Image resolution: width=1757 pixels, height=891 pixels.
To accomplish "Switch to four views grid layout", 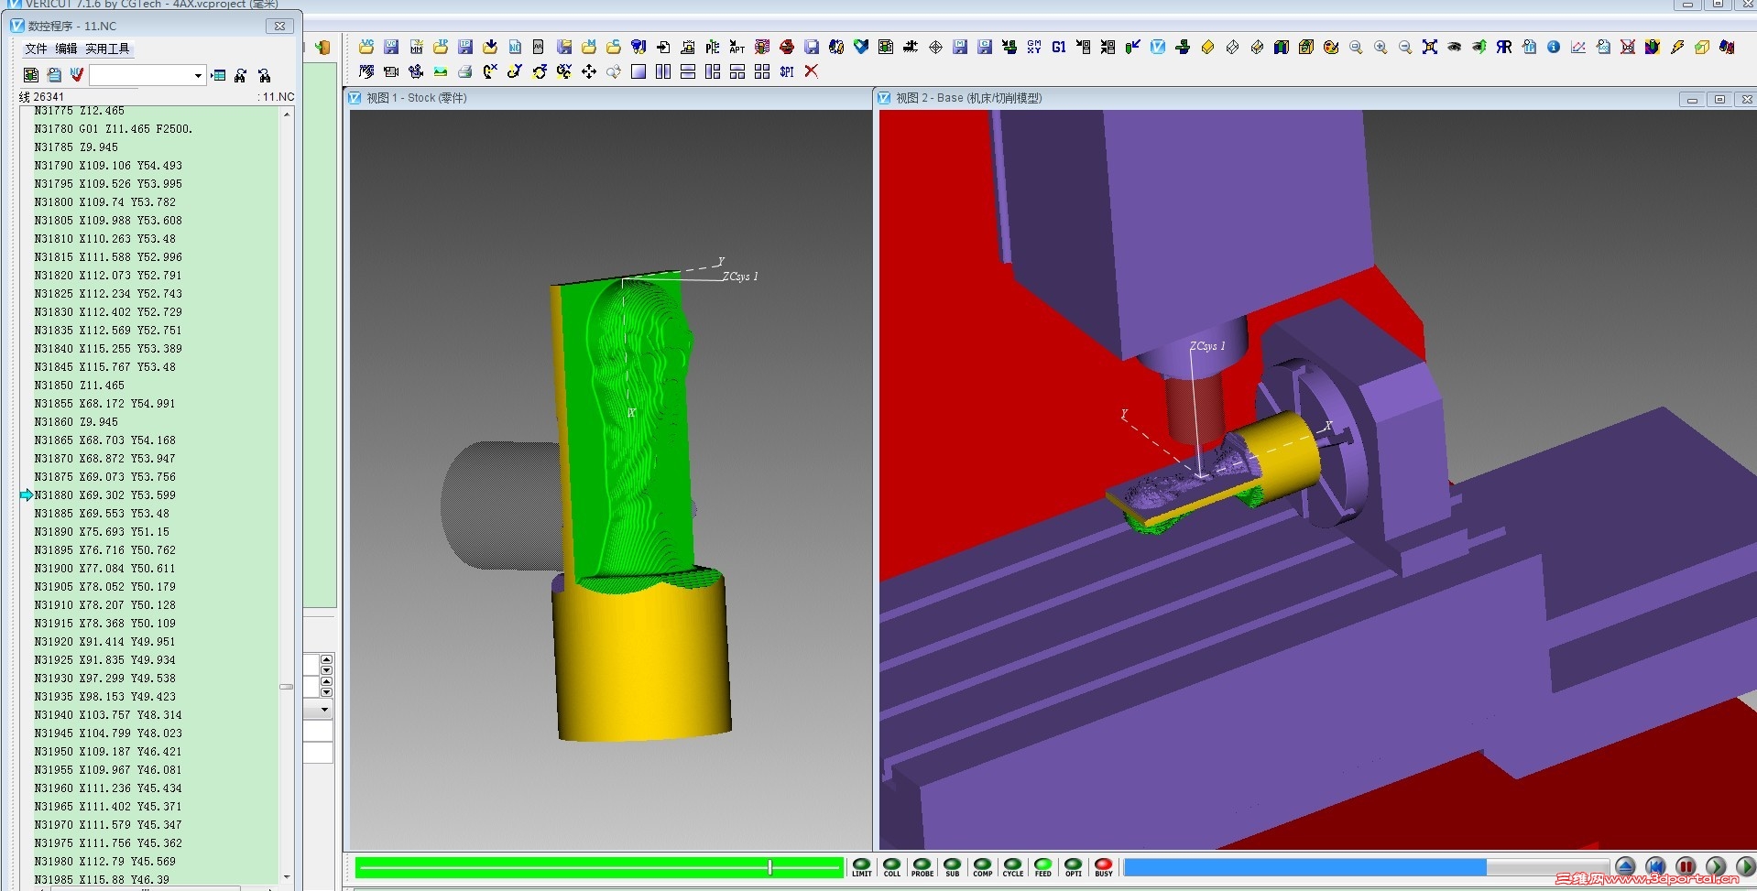I will pyautogui.click(x=762, y=71).
